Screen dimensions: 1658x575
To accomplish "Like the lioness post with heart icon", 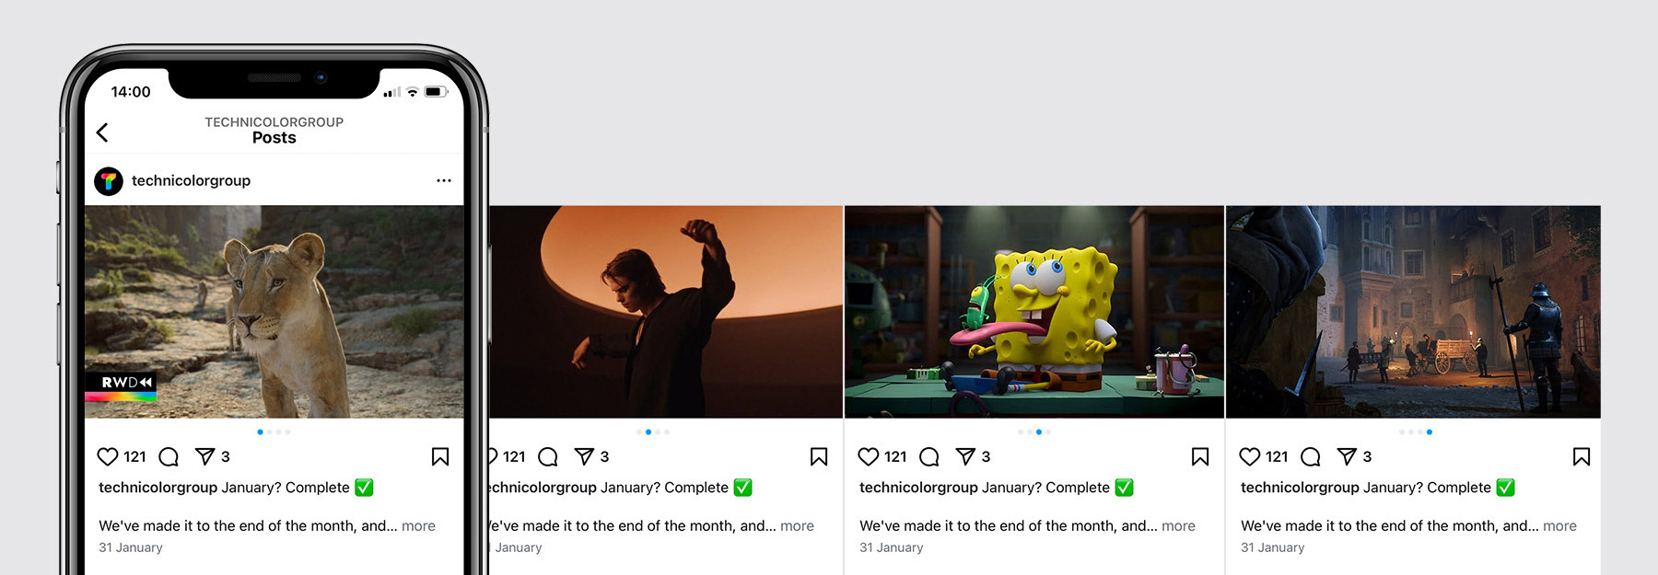I will (x=108, y=456).
